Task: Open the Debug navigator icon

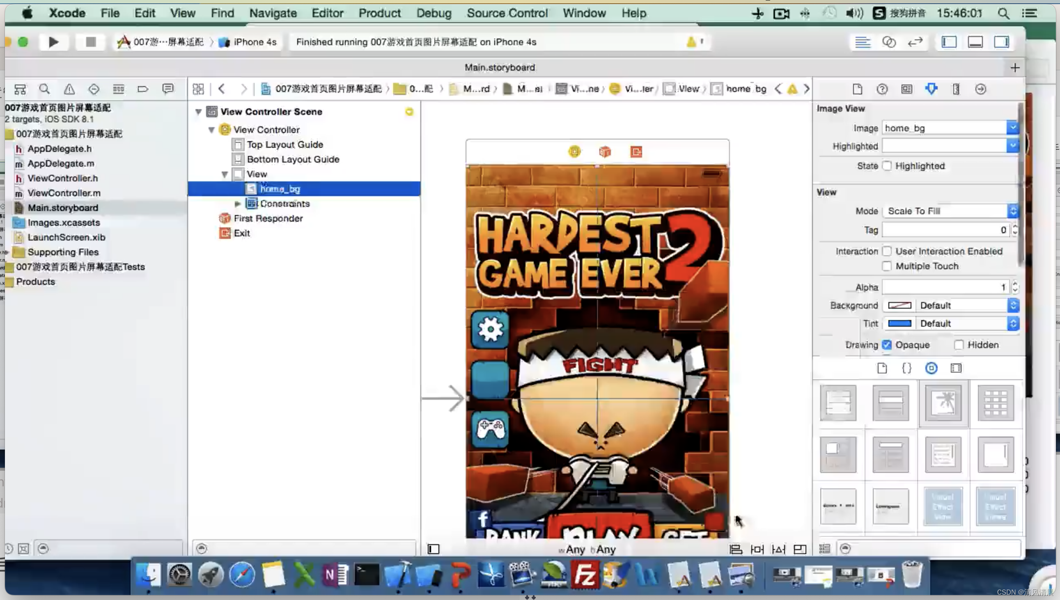Action: click(x=118, y=89)
